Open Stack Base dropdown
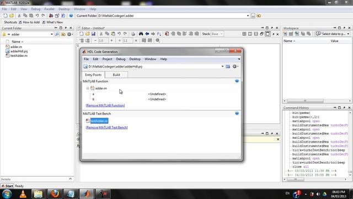The width and height of the screenshot is (353, 199). tap(217, 34)
